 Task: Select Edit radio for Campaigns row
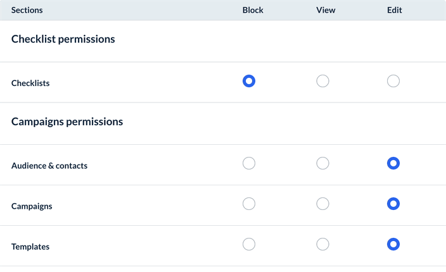click(x=393, y=204)
